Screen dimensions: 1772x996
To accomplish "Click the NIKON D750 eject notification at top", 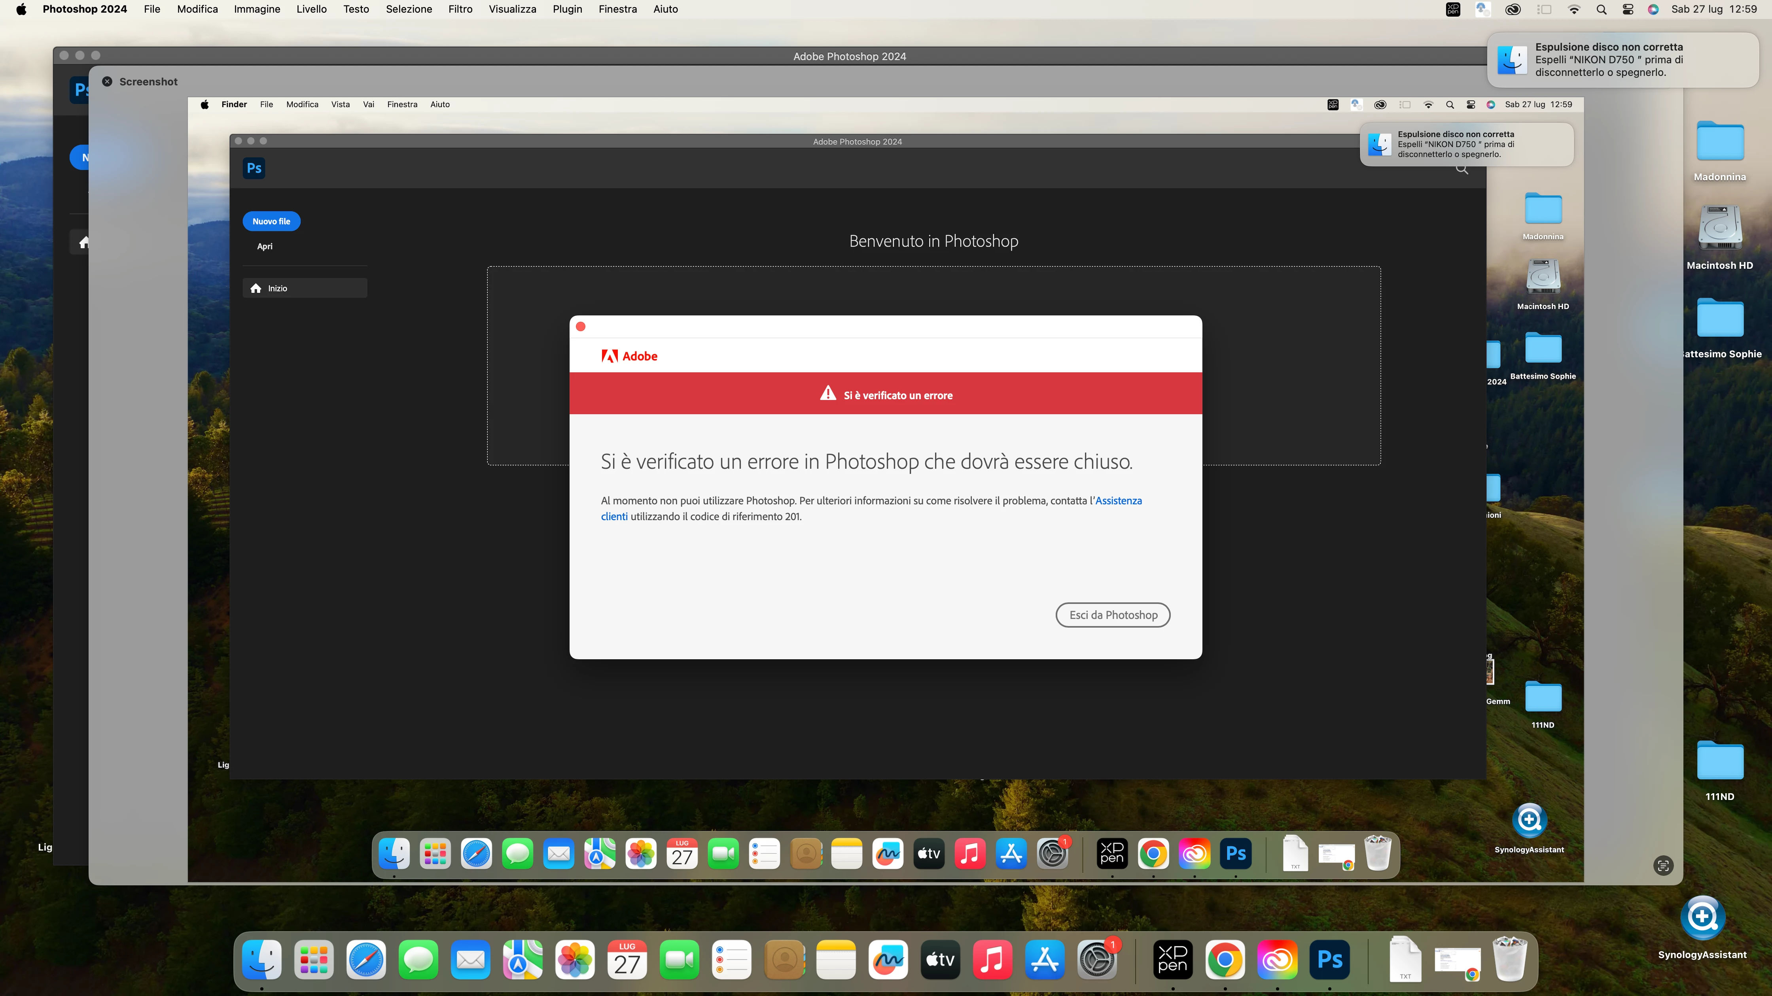I will pyautogui.click(x=1622, y=60).
